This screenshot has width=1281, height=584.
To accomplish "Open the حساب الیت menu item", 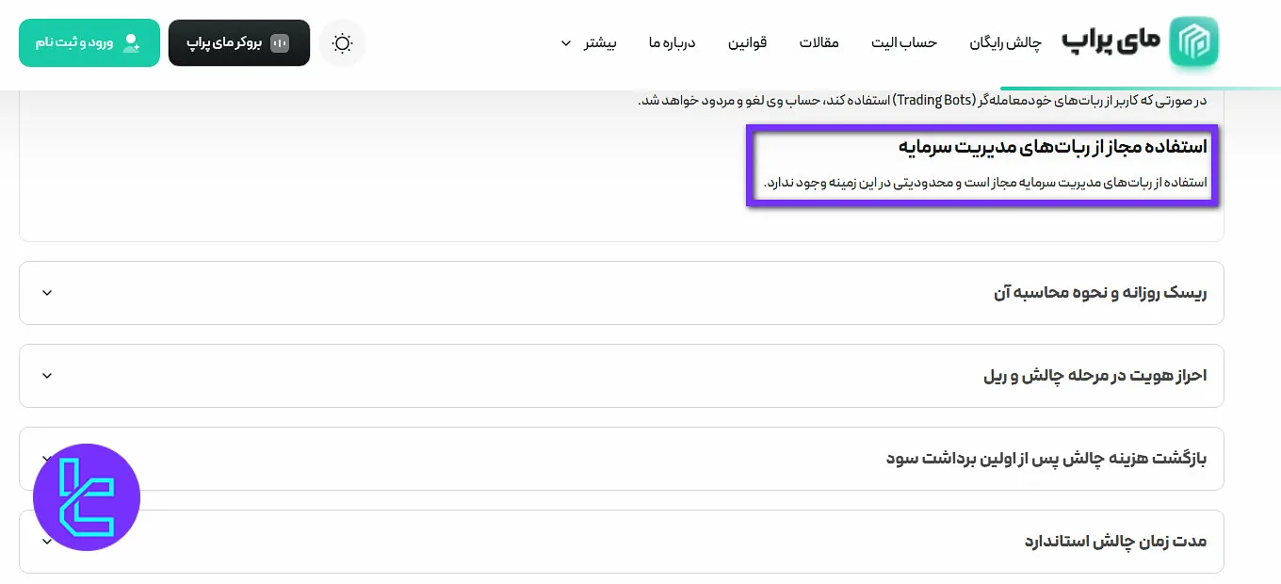I will (x=904, y=42).
